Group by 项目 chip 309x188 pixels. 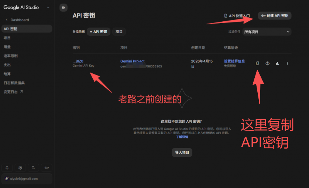[x=119, y=32]
